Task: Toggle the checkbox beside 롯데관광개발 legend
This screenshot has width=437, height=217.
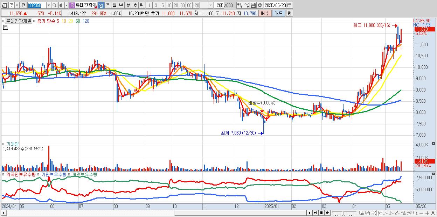Action: point(4,21)
